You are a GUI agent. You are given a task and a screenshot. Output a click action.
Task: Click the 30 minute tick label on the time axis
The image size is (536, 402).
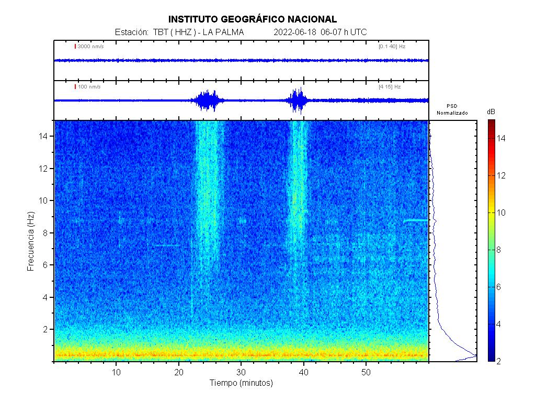(x=241, y=372)
